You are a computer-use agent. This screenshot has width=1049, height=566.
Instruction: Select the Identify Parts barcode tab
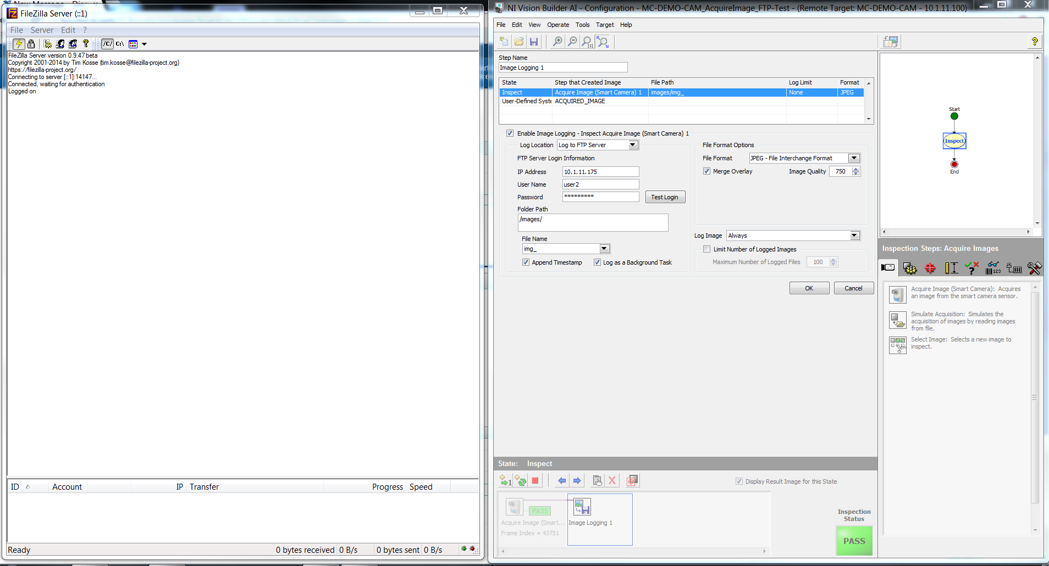[x=993, y=268]
